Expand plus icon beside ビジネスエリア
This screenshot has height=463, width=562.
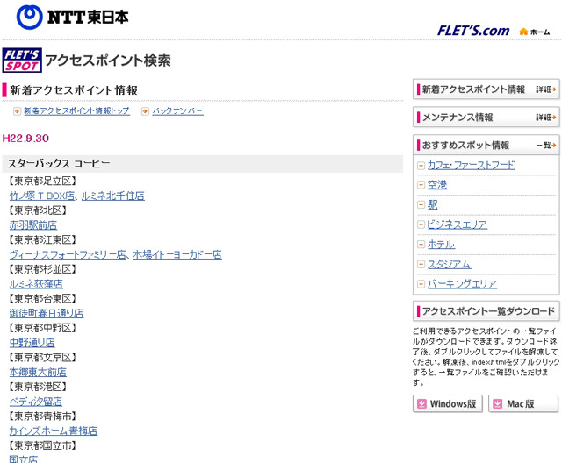(x=421, y=224)
